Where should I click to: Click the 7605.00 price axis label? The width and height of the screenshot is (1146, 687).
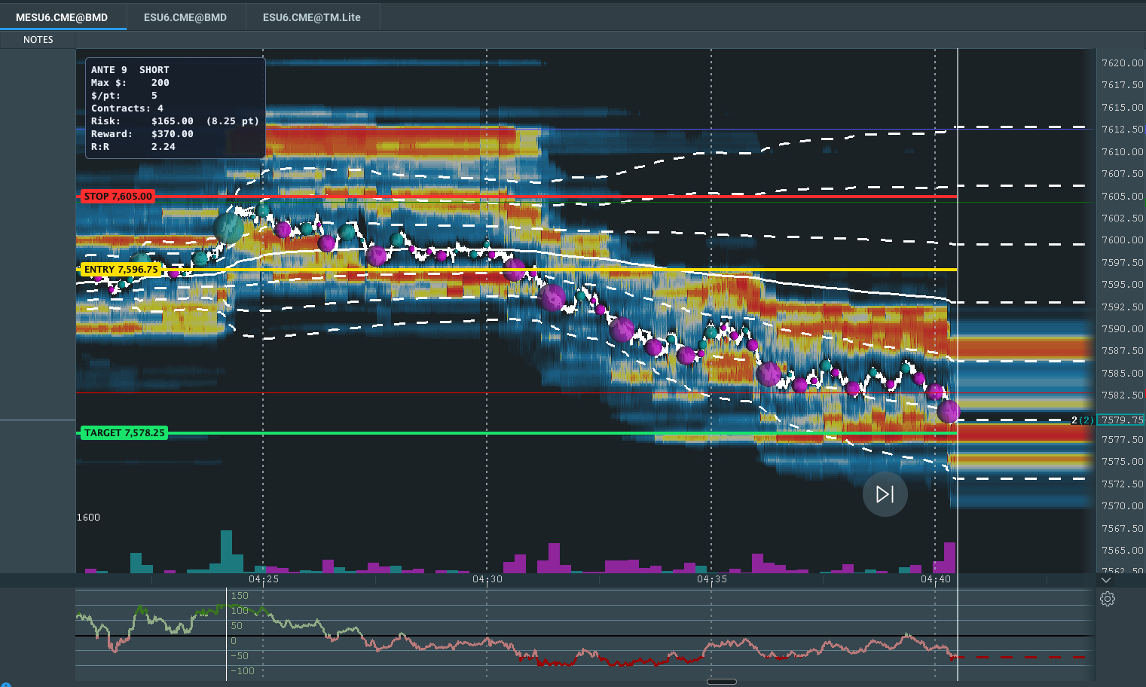(x=1123, y=197)
